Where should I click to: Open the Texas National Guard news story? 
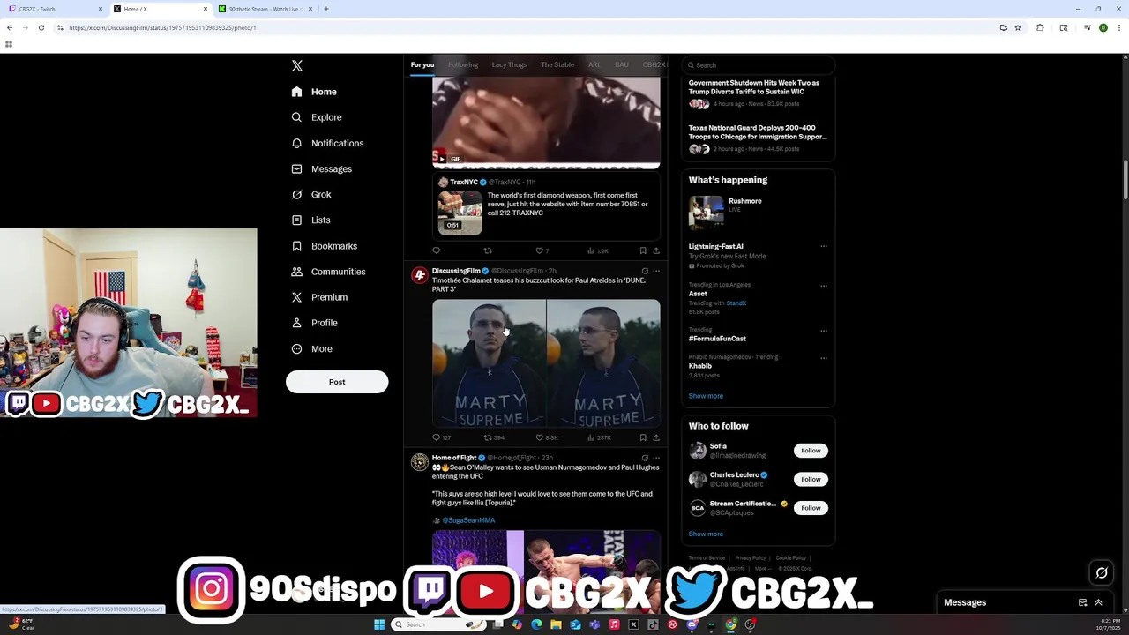point(759,138)
